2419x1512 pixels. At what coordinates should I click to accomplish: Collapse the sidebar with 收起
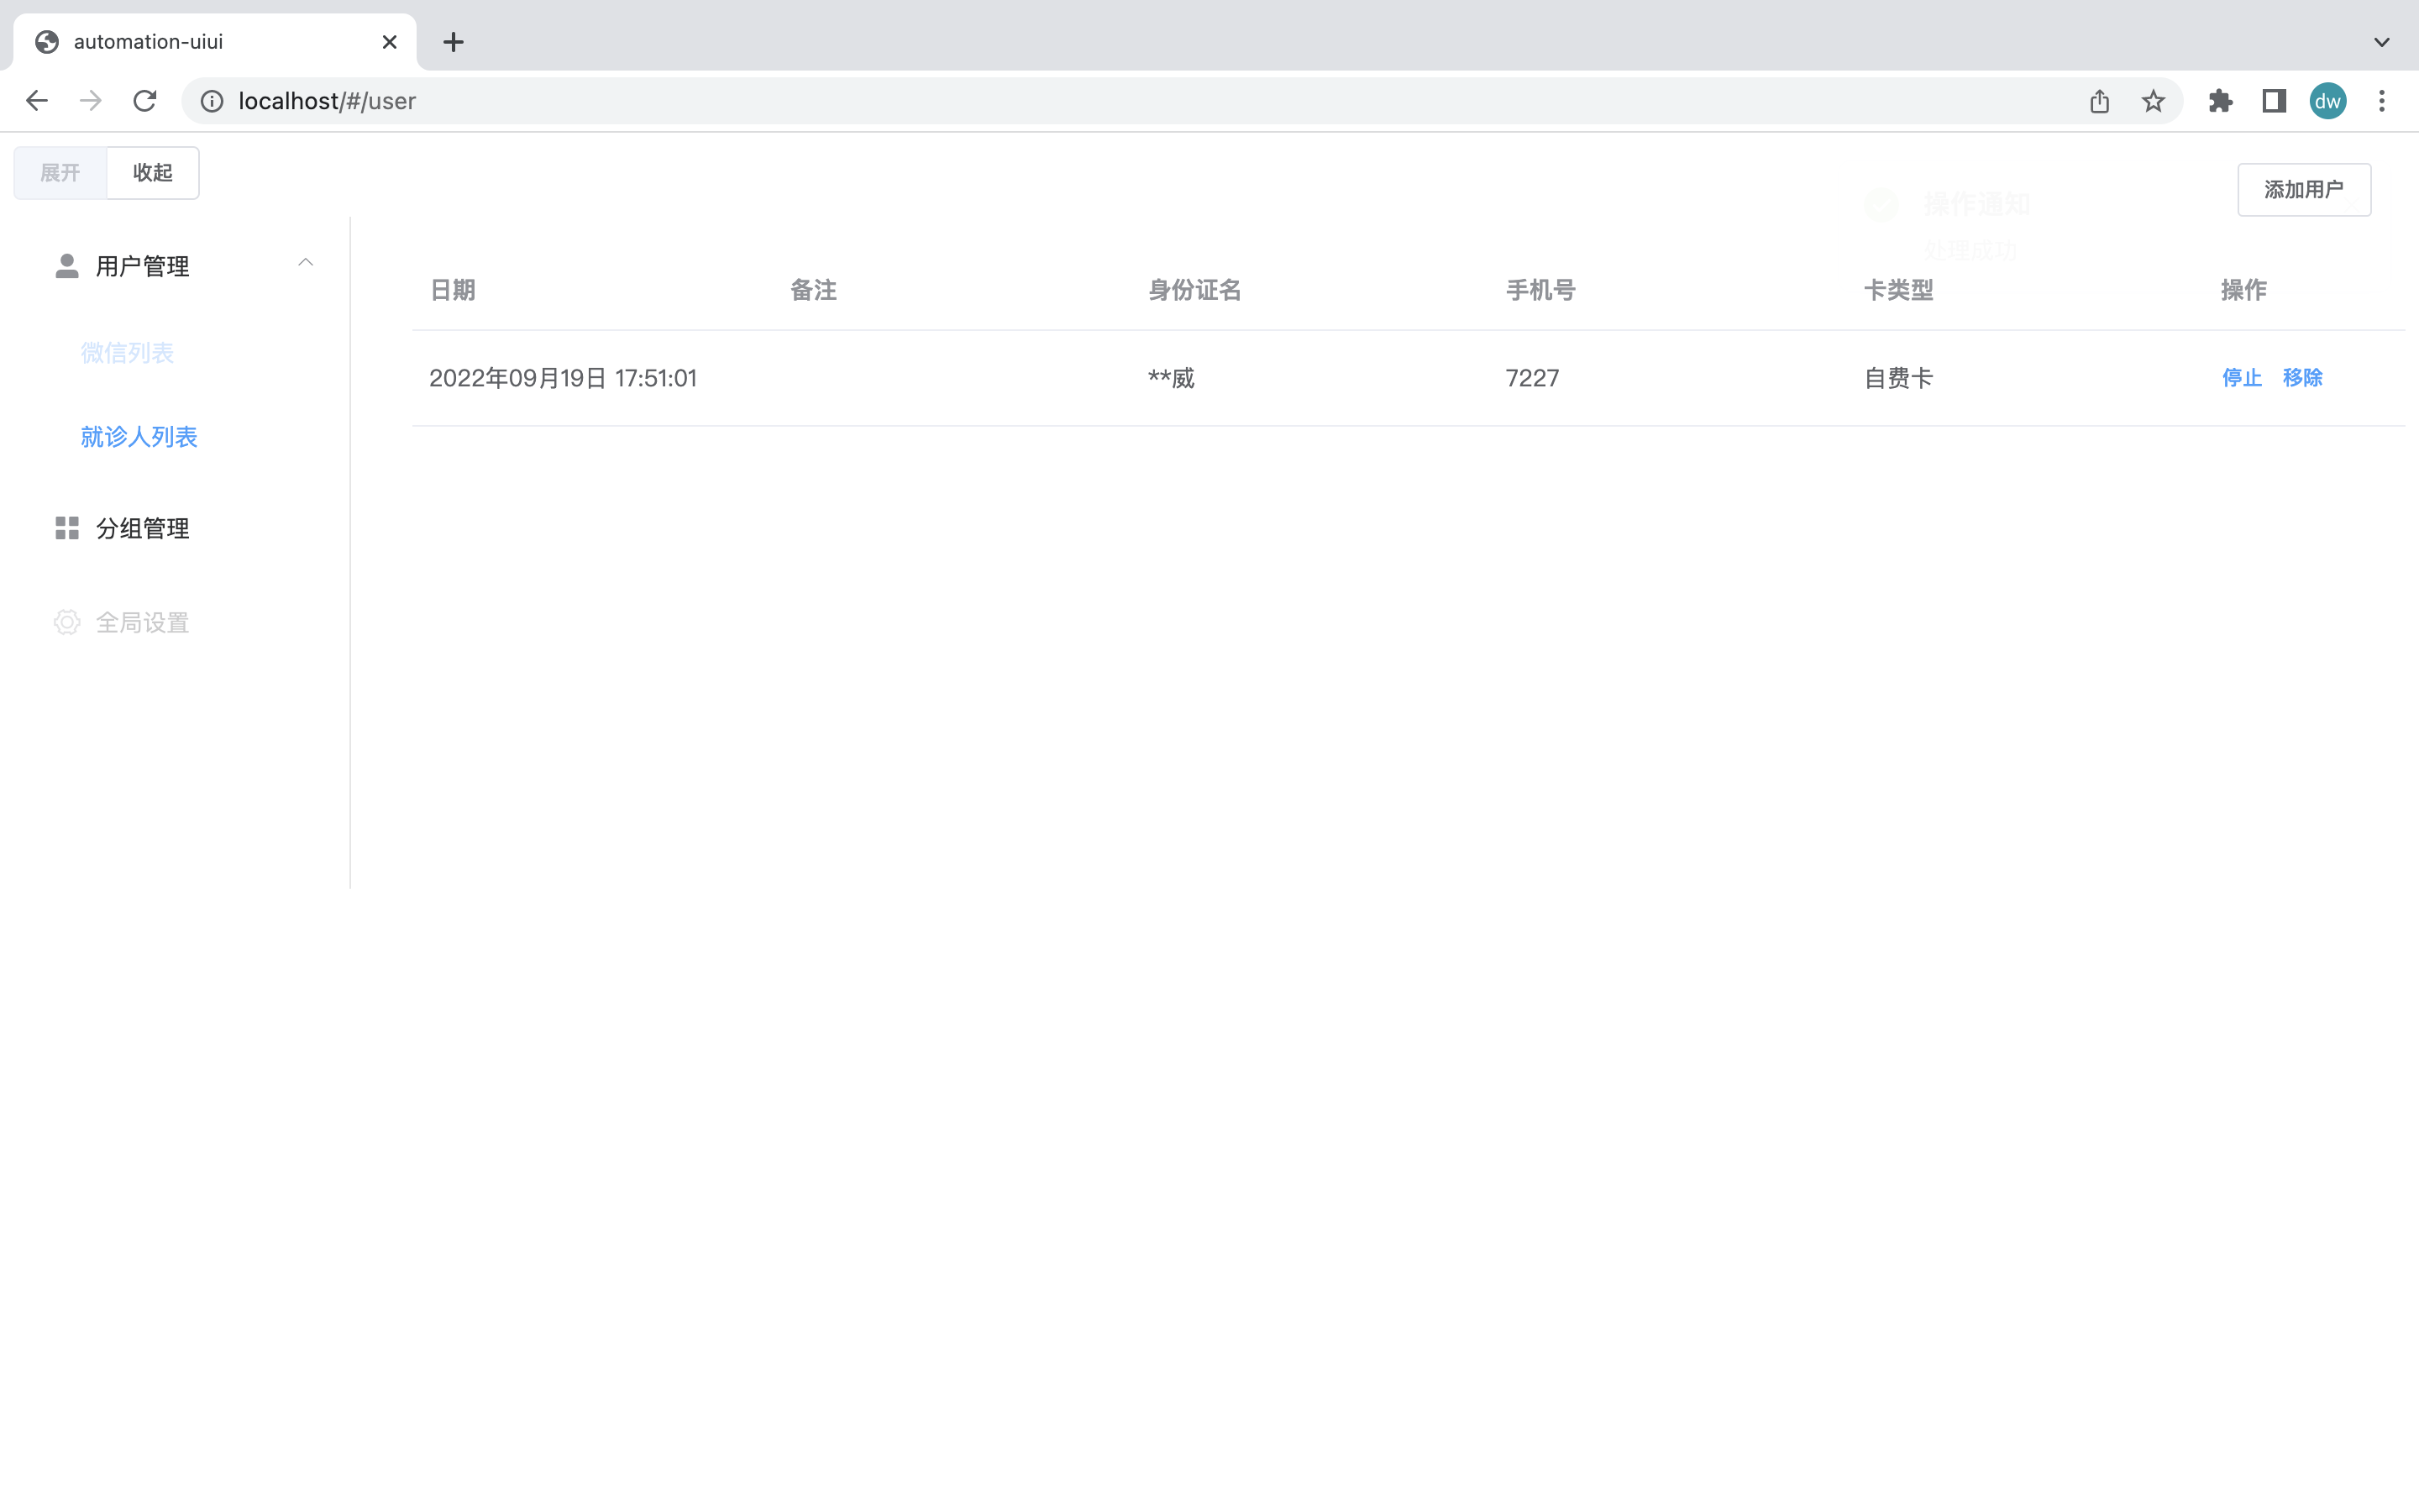(152, 172)
